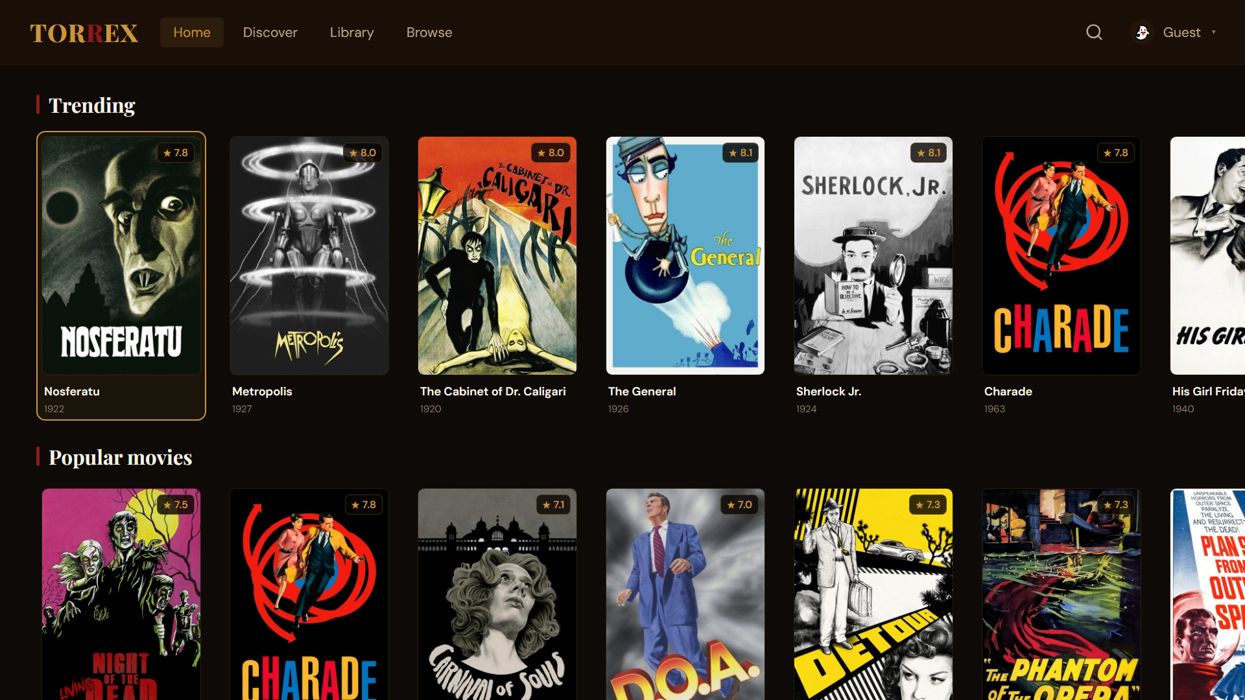The image size is (1245, 700).
Task: Open the Carnival of Souls poster
Action: [x=497, y=594]
